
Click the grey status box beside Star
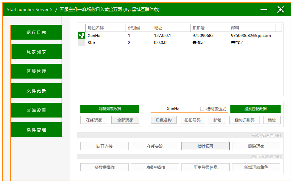(x=82, y=43)
